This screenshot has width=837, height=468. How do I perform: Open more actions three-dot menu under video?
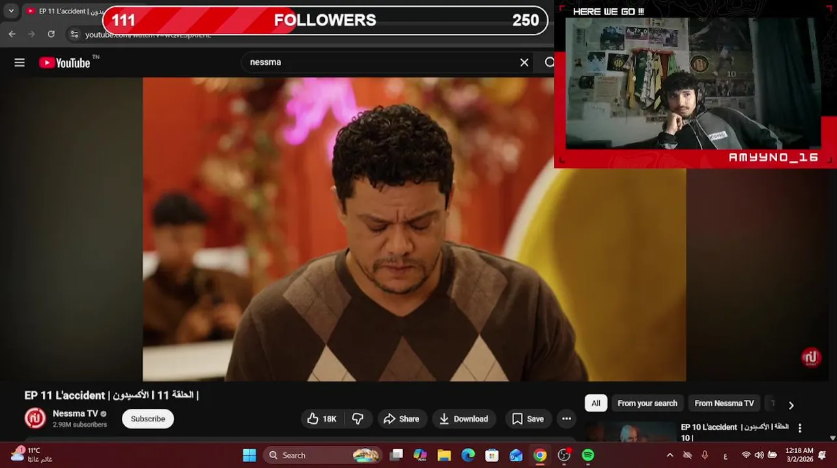pyautogui.click(x=567, y=419)
